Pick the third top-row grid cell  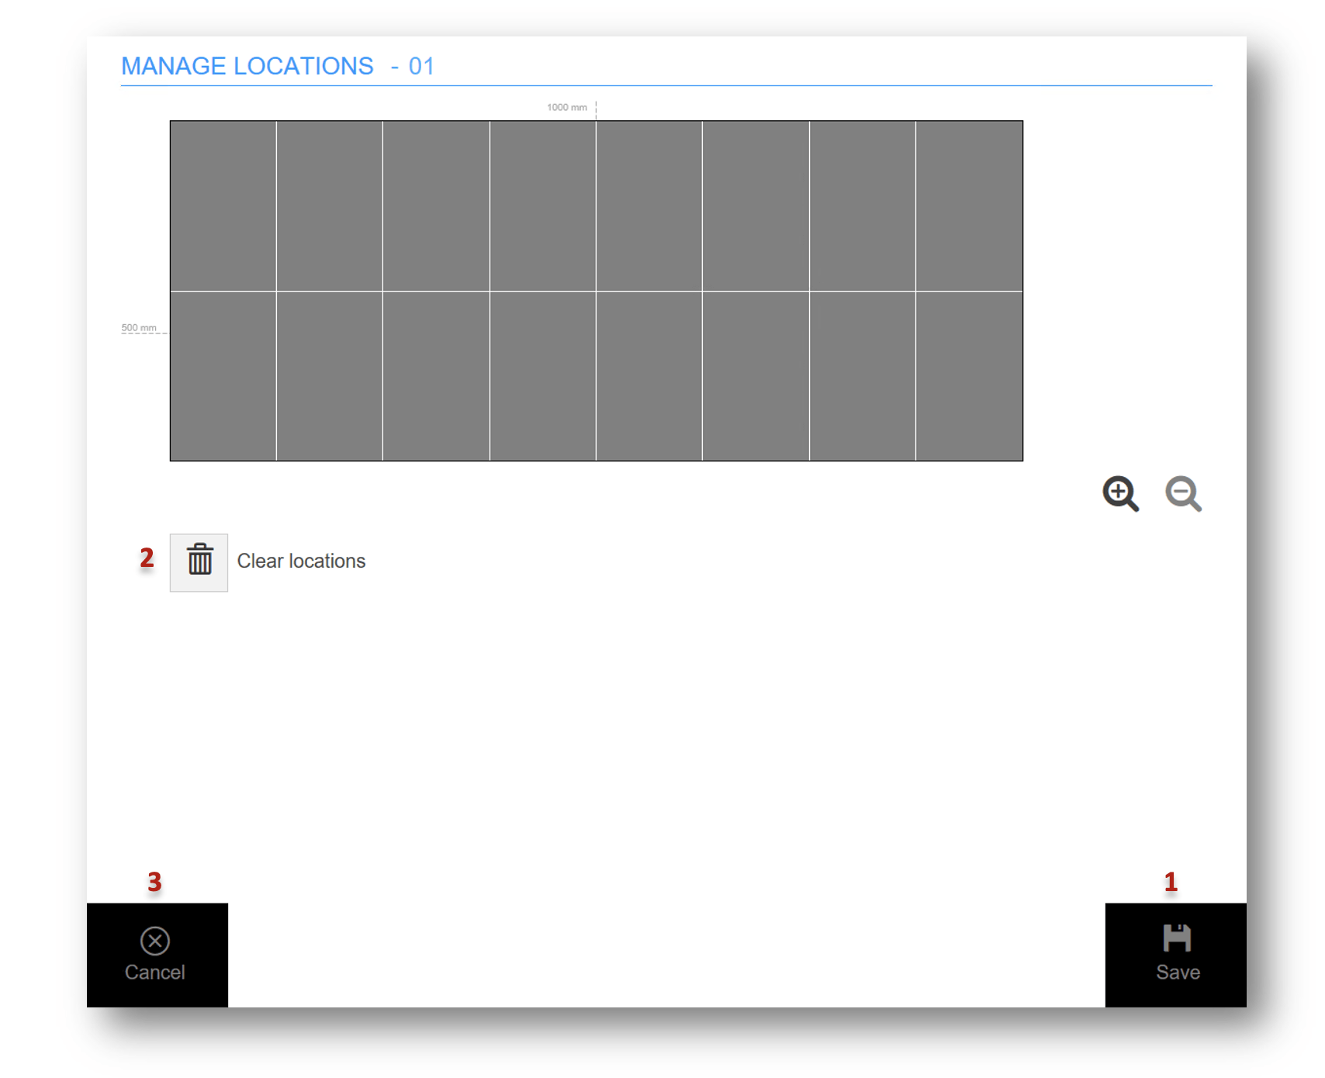436,206
